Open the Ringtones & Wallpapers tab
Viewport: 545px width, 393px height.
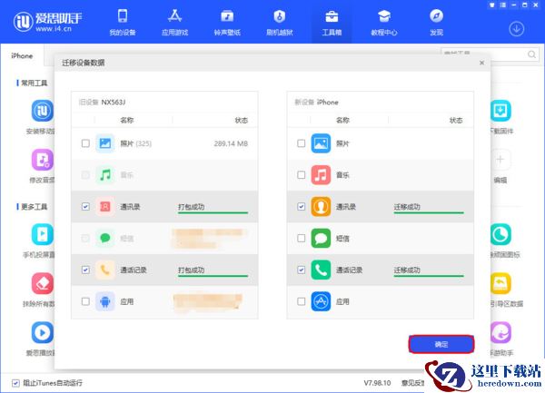pos(227,23)
